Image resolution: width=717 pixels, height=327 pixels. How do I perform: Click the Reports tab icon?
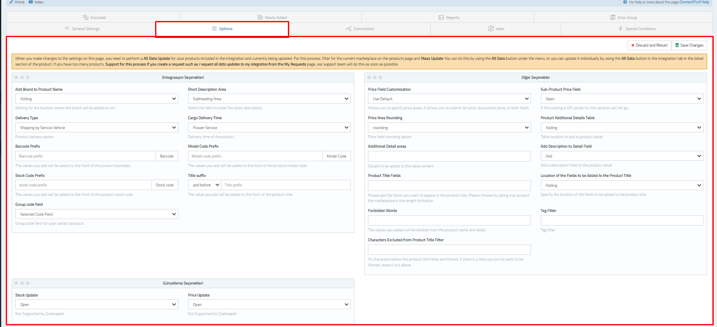(441, 17)
